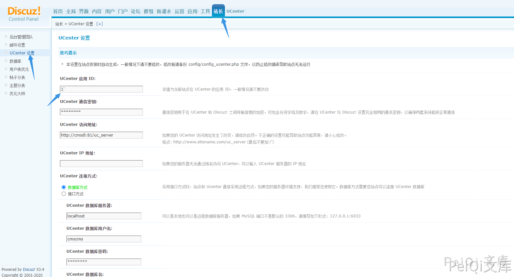Select the 数据库方式 radio button
The width and height of the screenshot is (514, 277).
(64, 187)
